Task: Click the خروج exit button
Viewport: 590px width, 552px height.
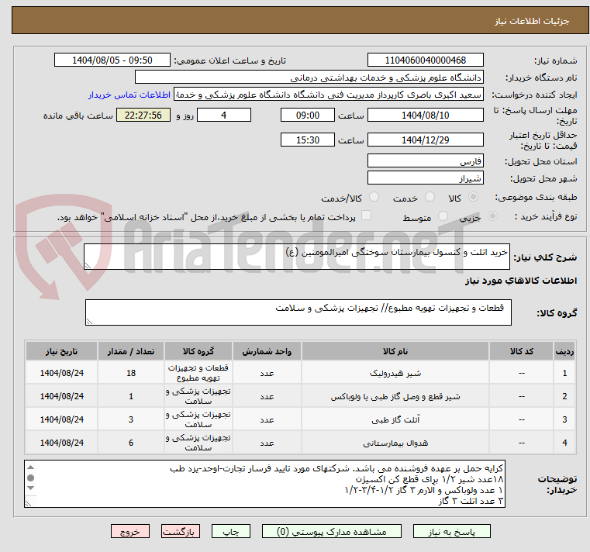Action: pyautogui.click(x=129, y=532)
